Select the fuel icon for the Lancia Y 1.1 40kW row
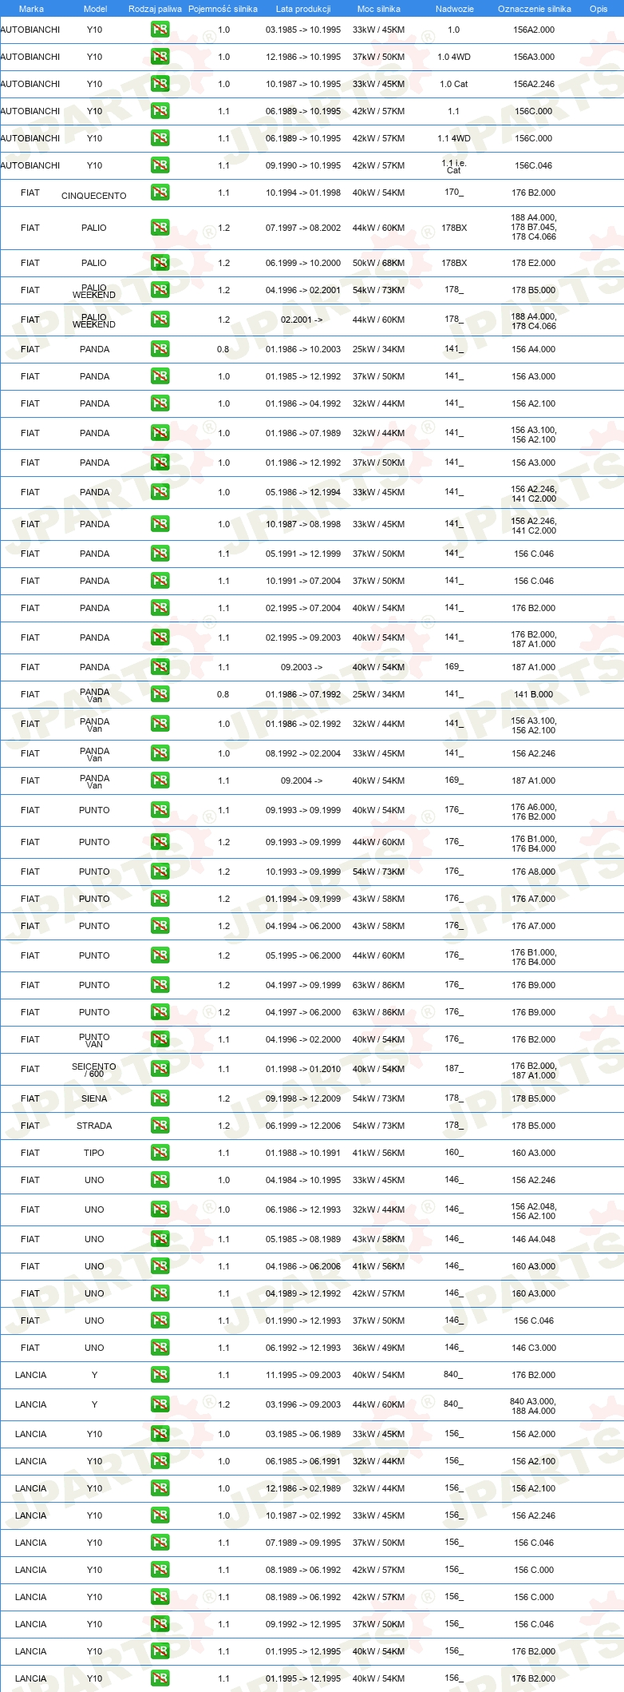 (160, 1375)
